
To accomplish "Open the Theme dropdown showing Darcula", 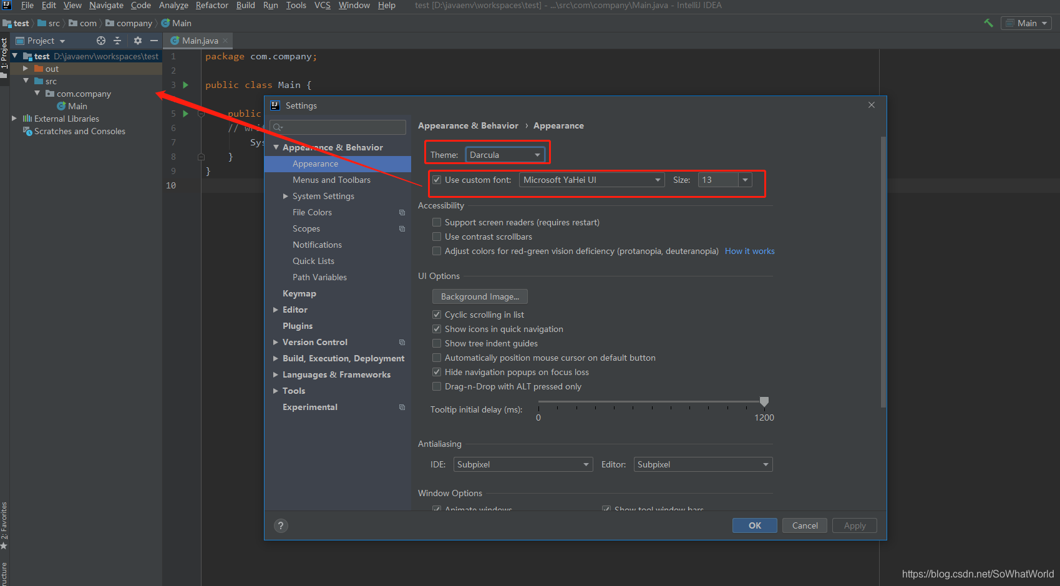I will (505, 155).
